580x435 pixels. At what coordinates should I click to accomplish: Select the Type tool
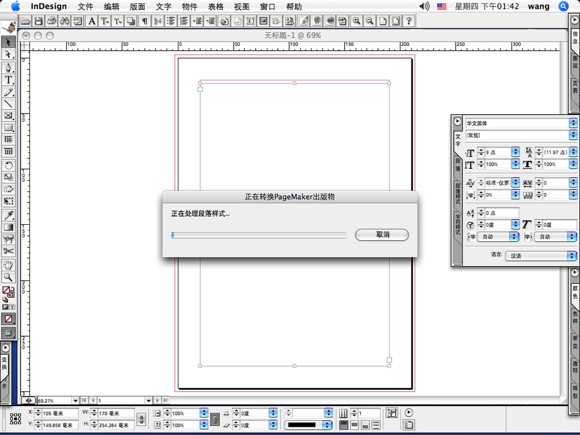(8, 80)
